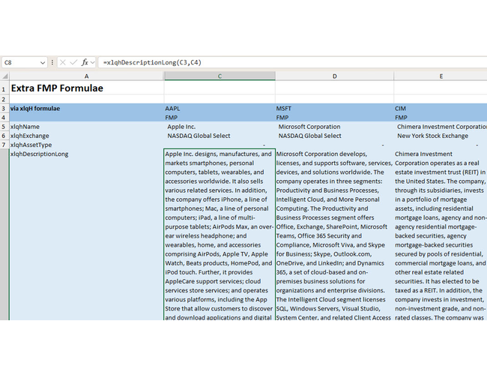Click the 'Extra FMP Formulae' title cell

[87, 88]
